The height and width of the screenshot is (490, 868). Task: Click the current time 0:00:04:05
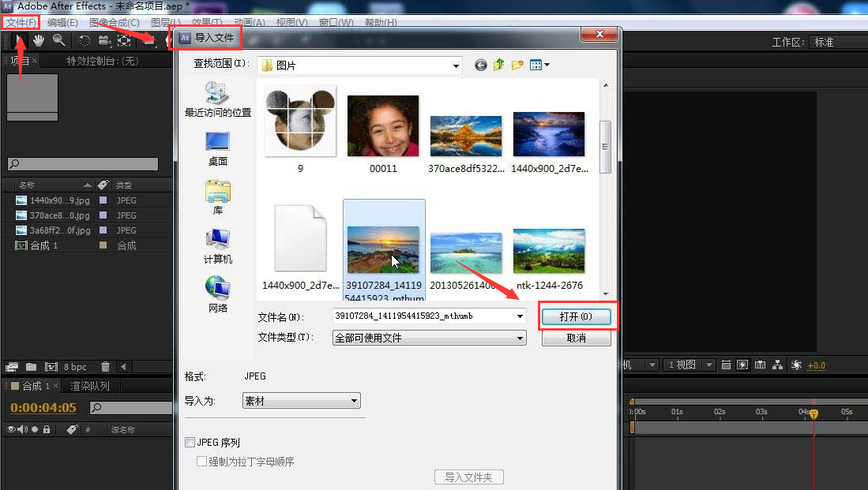pos(43,408)
